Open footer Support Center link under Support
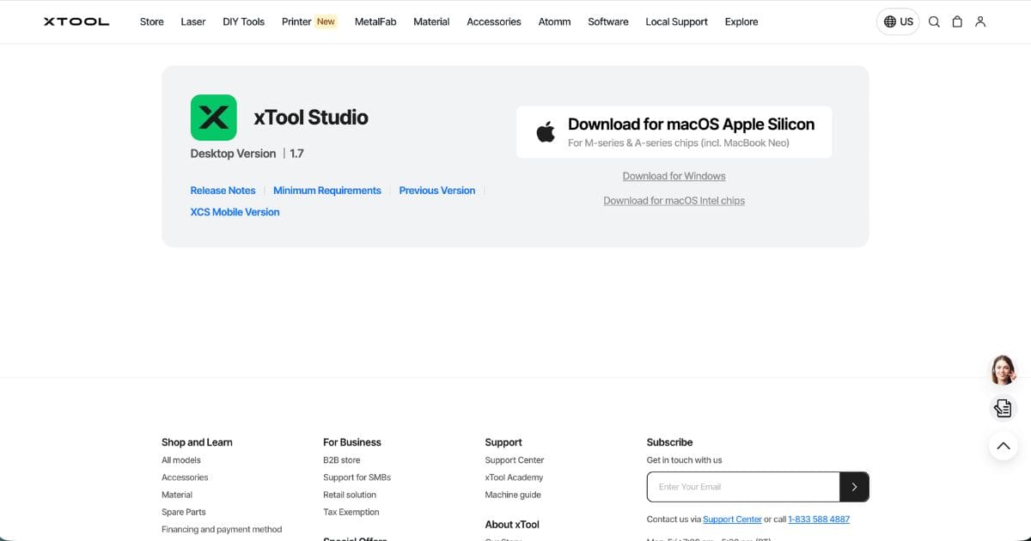This screenshot has width=1031, height=541. point(515,460)
